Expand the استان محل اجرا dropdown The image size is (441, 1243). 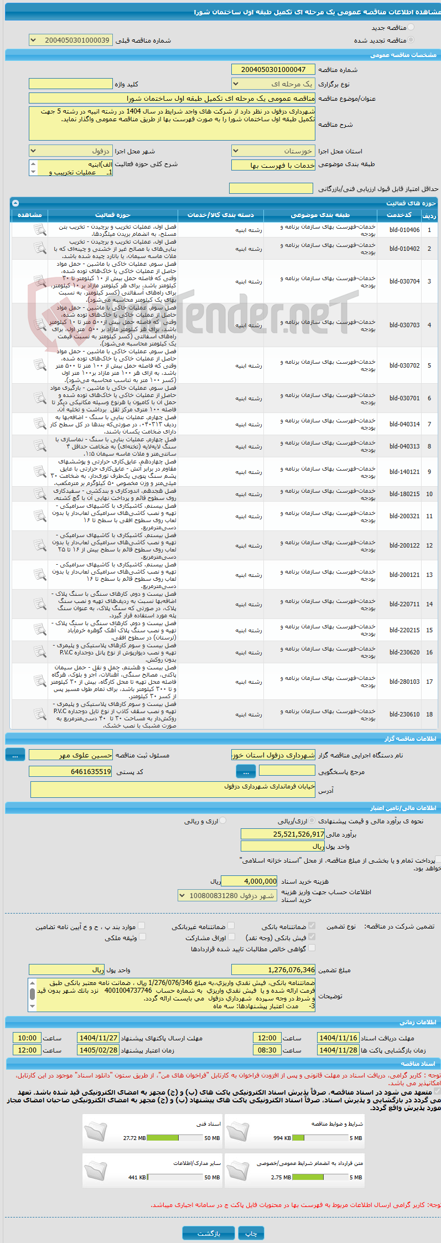click(x=273, y=151)
